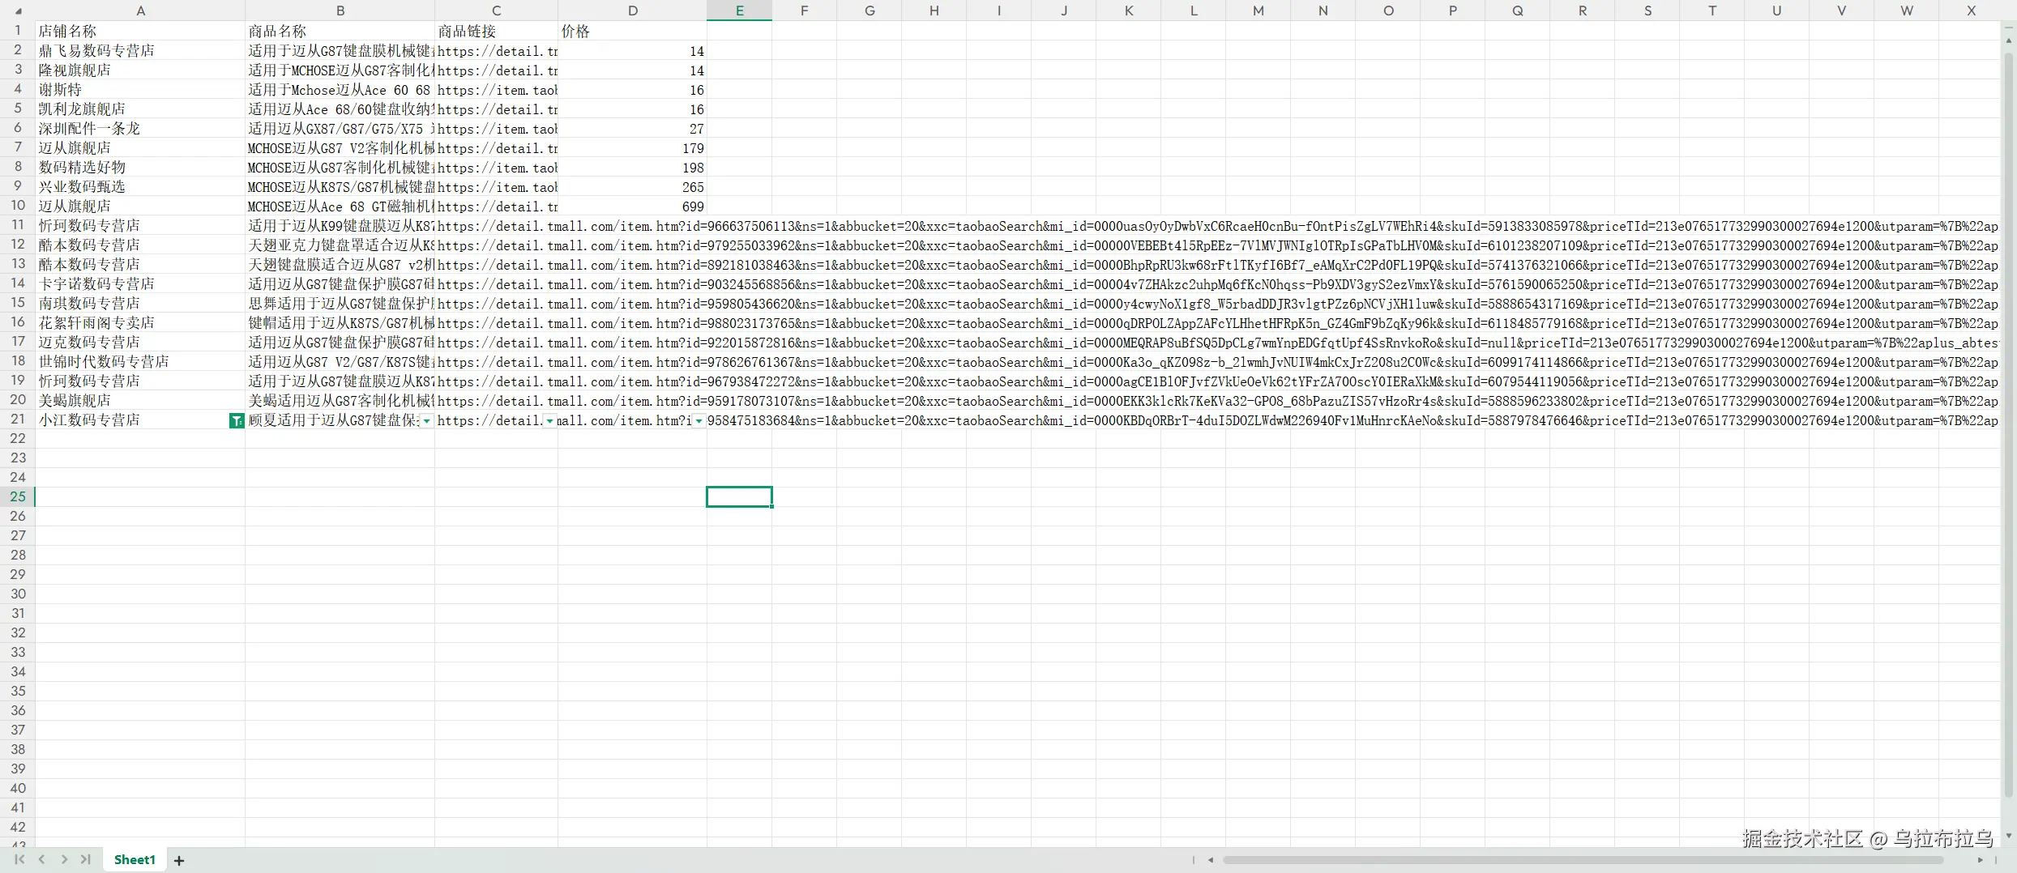Select column C header
Viewport: 2017px width, 873px height.
496,11
